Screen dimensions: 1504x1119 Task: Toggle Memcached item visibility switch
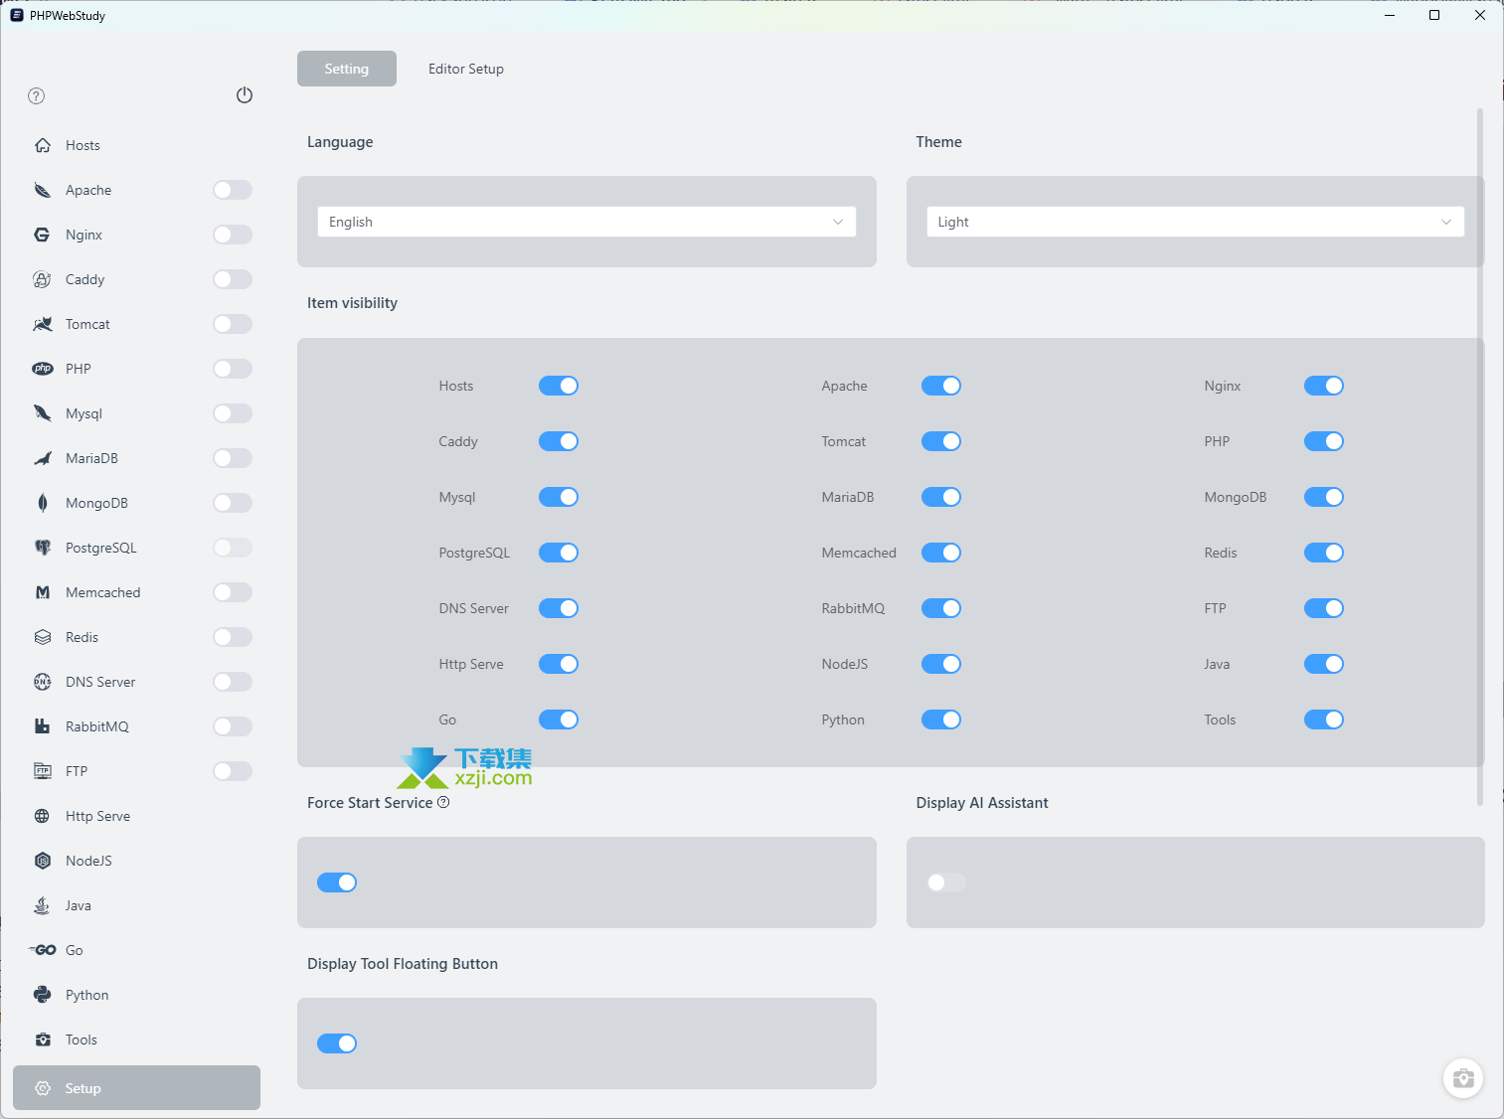(941, 553)
